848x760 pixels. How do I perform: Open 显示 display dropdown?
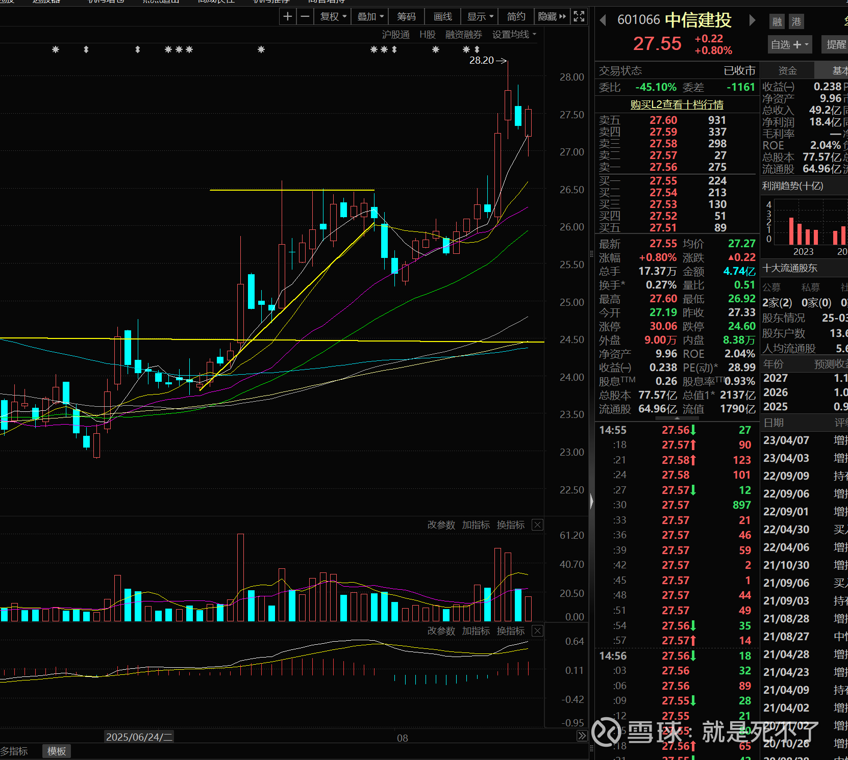[480, 17]
